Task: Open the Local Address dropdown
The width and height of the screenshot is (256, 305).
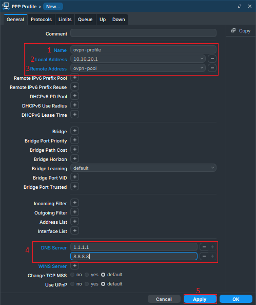Action: tap(202, 59)
